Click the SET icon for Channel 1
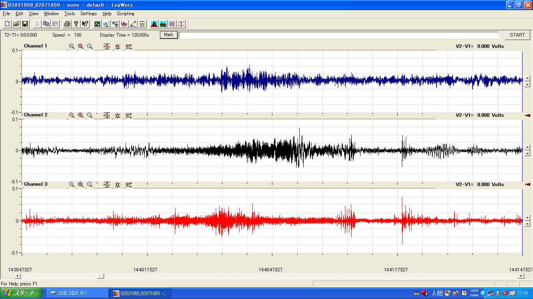This screenshot has height=299, width=533. click(x=128, y=46)
